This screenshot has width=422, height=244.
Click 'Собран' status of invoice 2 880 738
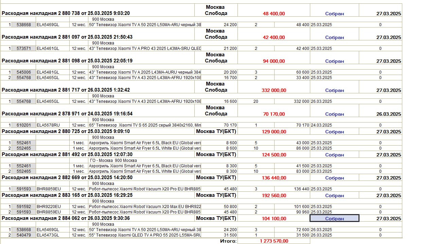(335, 14)
